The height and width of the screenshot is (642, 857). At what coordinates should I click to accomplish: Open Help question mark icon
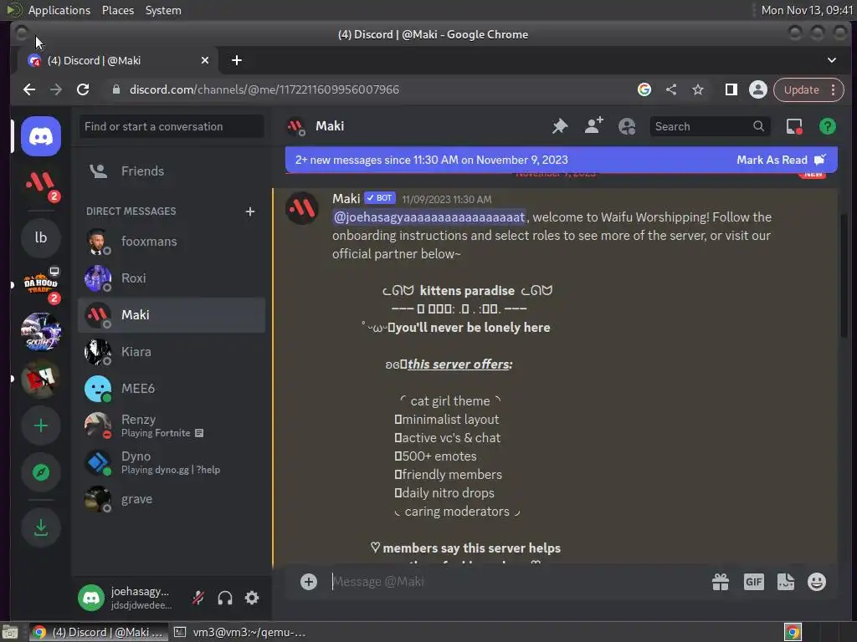coord(828,127)
